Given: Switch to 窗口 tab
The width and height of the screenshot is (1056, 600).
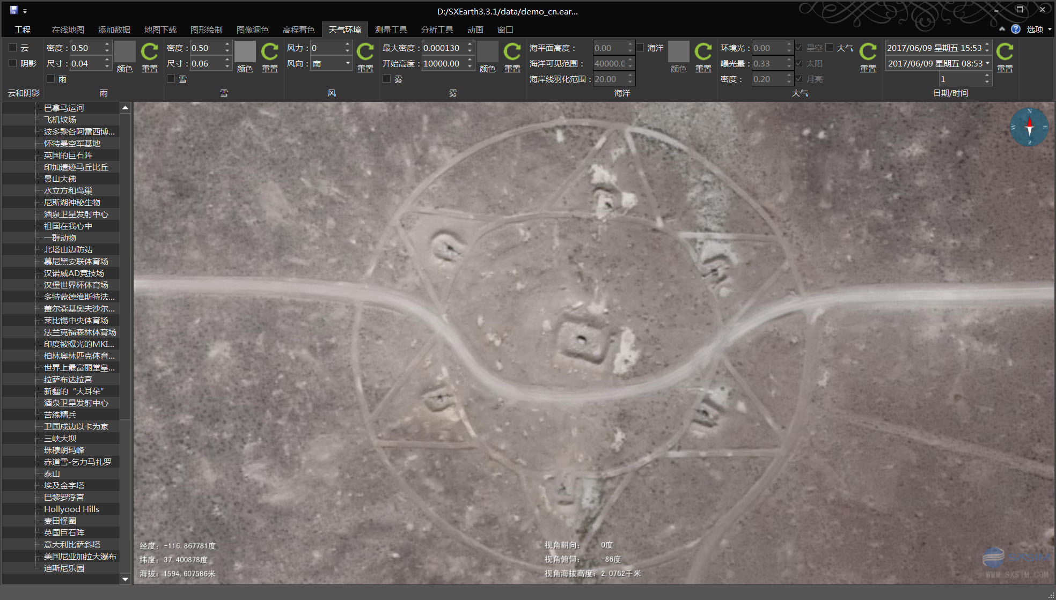Looking at the screenshot, I should click(x=505, y=29).
